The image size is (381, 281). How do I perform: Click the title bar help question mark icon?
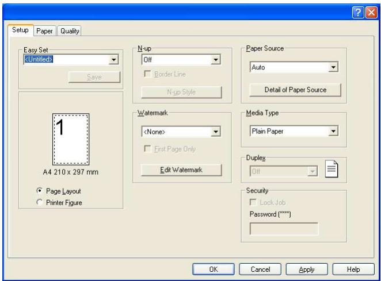click(358, 12)
